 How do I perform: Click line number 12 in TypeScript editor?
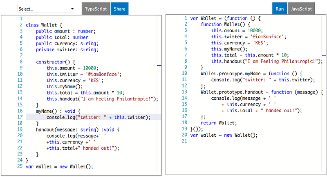click(20, 86)
